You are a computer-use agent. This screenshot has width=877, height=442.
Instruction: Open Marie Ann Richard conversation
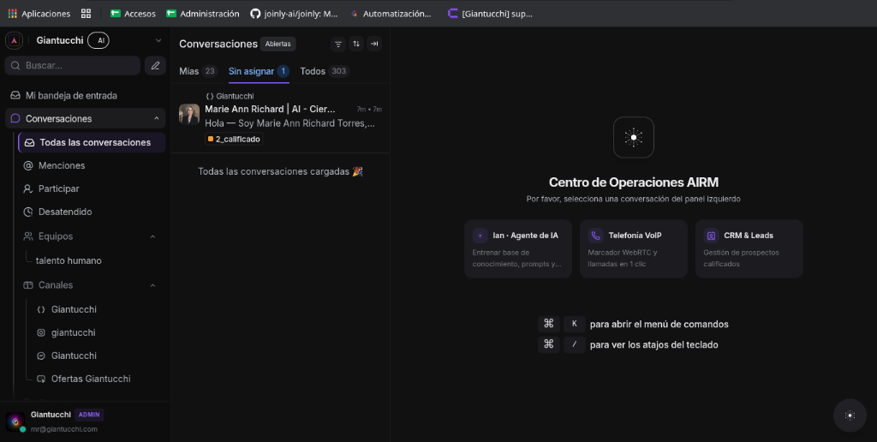point(280,119)
